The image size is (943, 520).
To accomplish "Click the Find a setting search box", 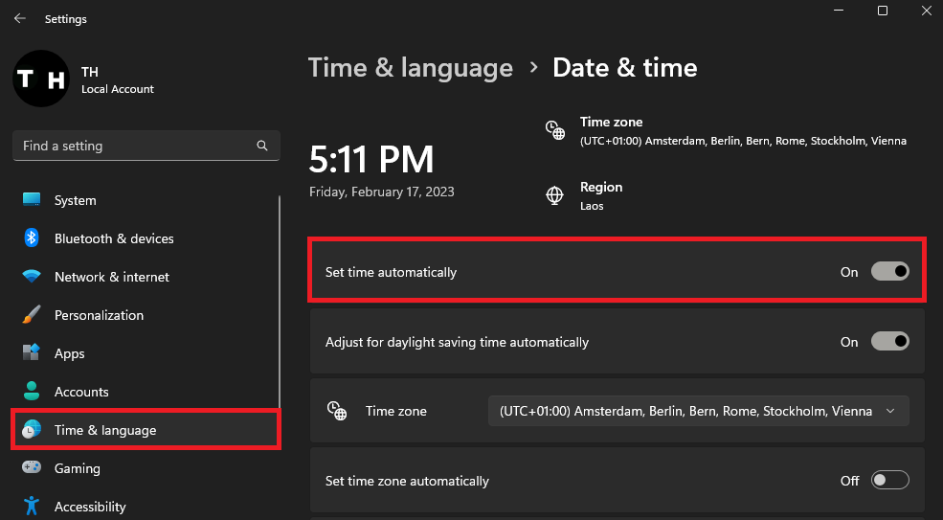I will point(134,146).
